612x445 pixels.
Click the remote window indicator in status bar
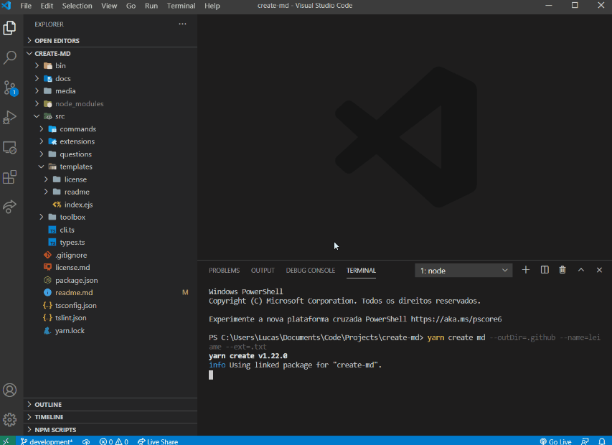click(x=7, y=441)
